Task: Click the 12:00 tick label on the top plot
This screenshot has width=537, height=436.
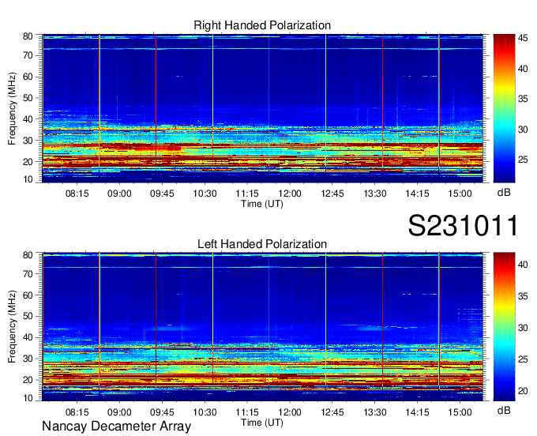Action: (x=290, y=194)
